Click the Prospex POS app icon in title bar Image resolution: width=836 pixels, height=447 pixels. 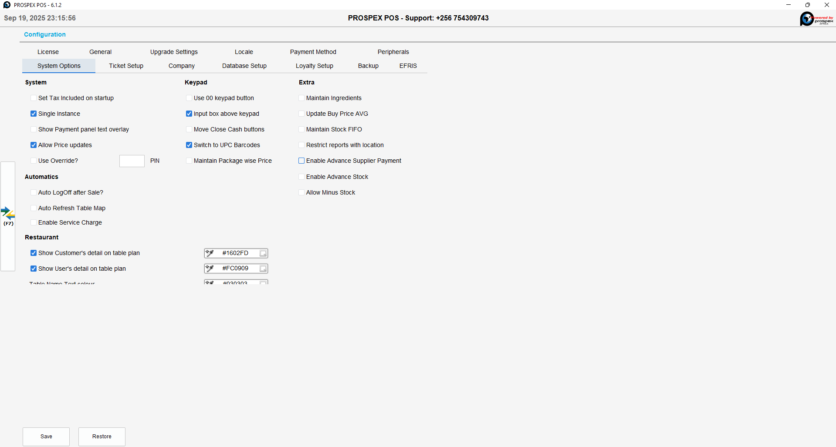tap(7, 5)
